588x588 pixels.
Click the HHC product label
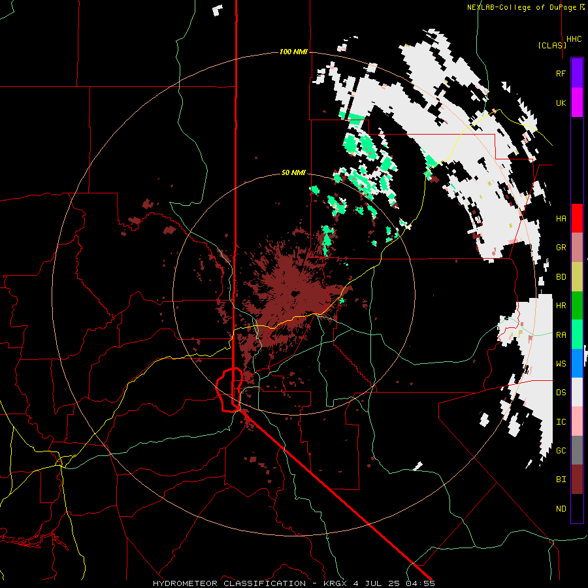click(574, 39)
